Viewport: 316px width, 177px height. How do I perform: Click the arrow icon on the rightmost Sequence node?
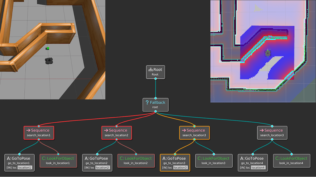click(x=261, y=130)
